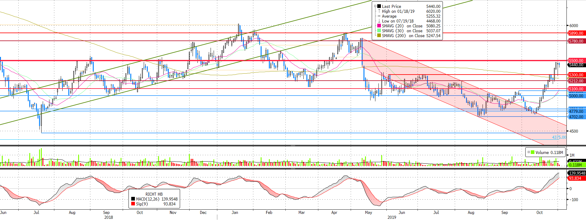586x220 pixels.
Task: Click the RICHT HB legend title
Action: click(x=154, y=194)
